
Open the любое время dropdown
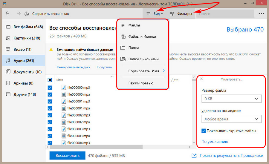[x=231, y=119]
